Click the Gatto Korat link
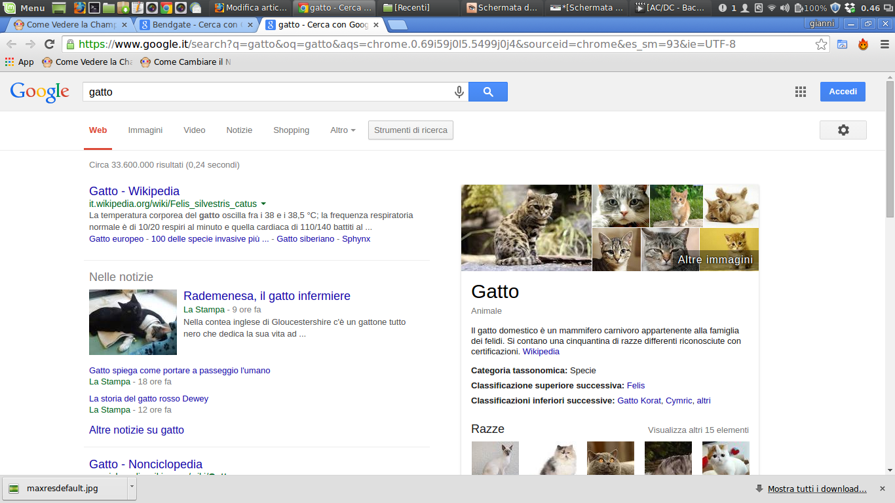Image resolution: width=895 pixels, height=503 pixels. point(639,400)
